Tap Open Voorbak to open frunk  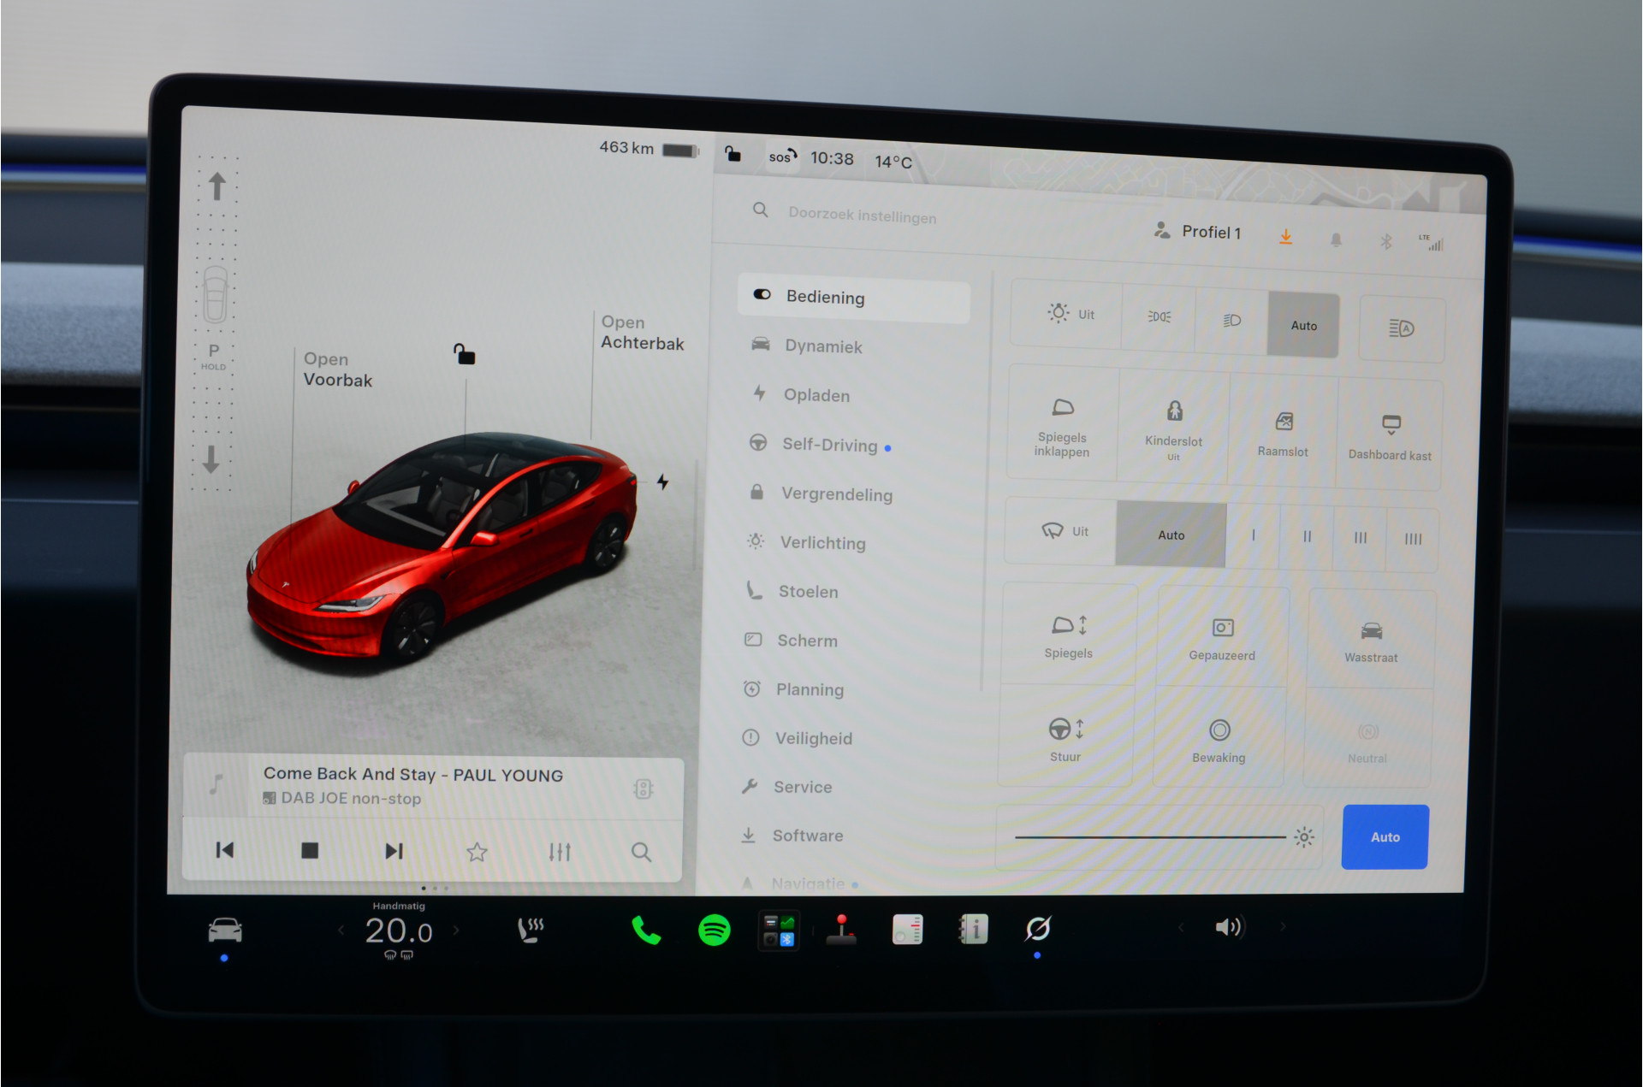337,369
